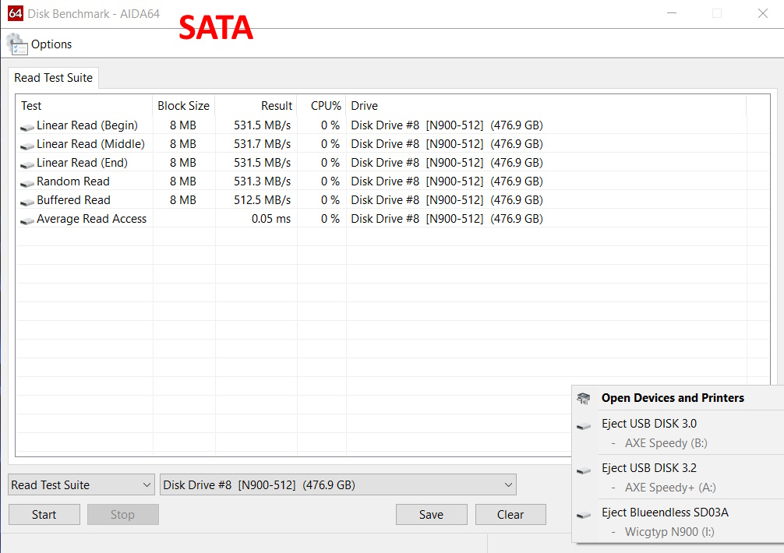The width and height of the screenshot is (784, 553).
Task: Minimize the Disk Benchmark window
Action: (672, 13)
